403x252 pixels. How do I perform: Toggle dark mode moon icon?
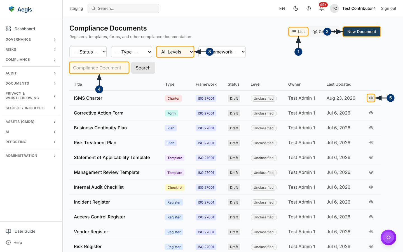[x=296, y=8]
